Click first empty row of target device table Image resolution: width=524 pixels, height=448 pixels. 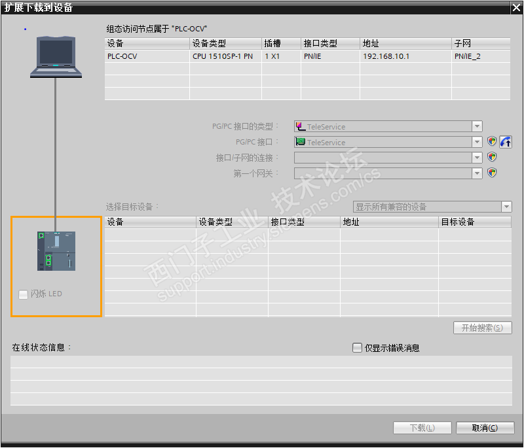click(x=308, y=235)
